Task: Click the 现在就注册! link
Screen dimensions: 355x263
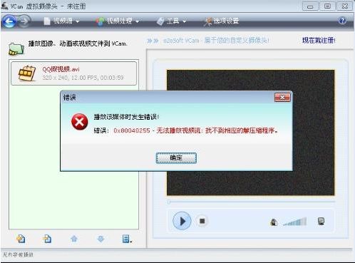Action: (319, 41)
